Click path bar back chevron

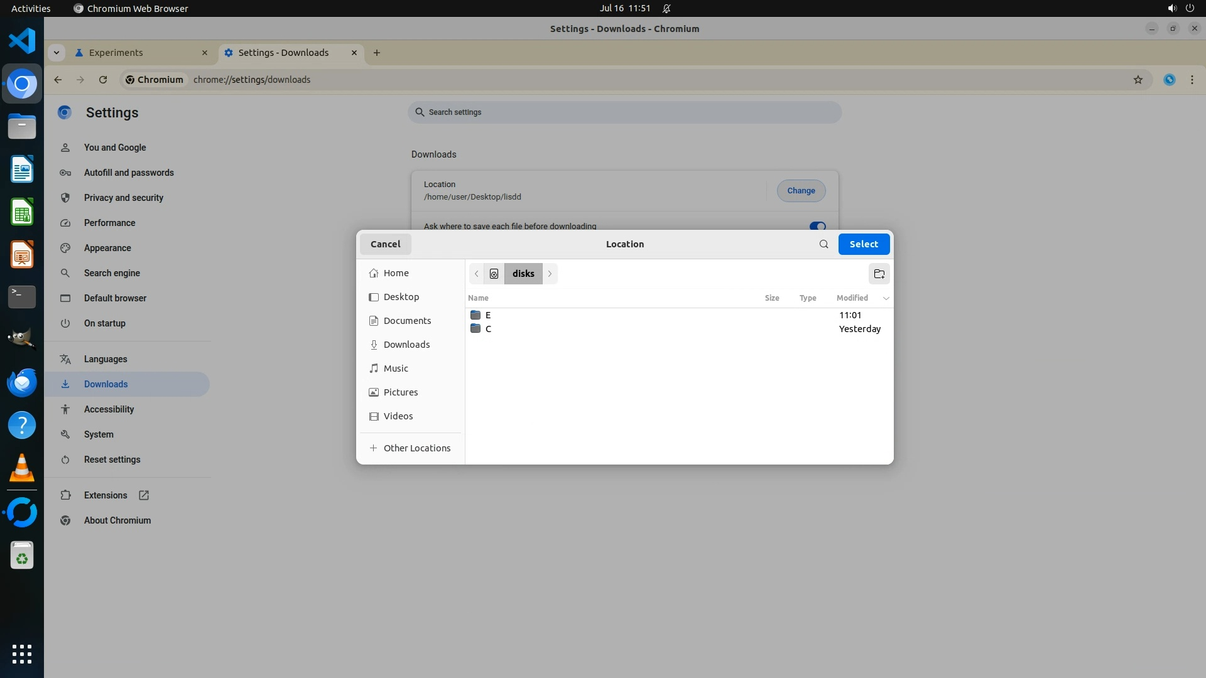[x=477, y=274]
